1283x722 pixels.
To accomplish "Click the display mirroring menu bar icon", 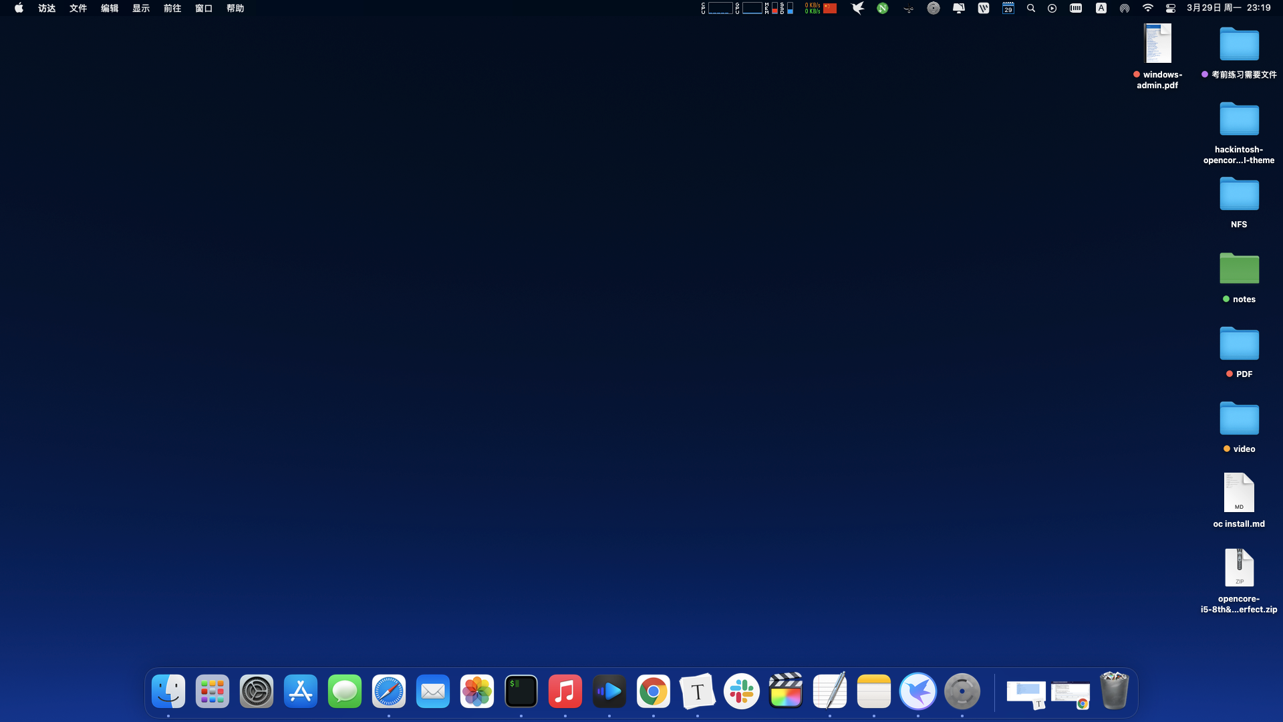I will [x=959, y=8].
